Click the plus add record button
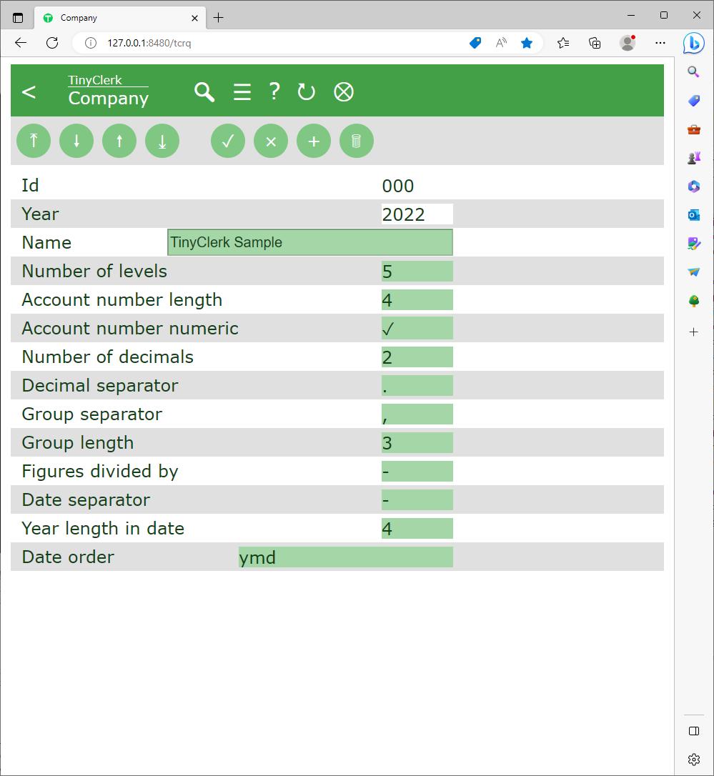This screenshot has width=714, height=776. (x=314, y=141)
